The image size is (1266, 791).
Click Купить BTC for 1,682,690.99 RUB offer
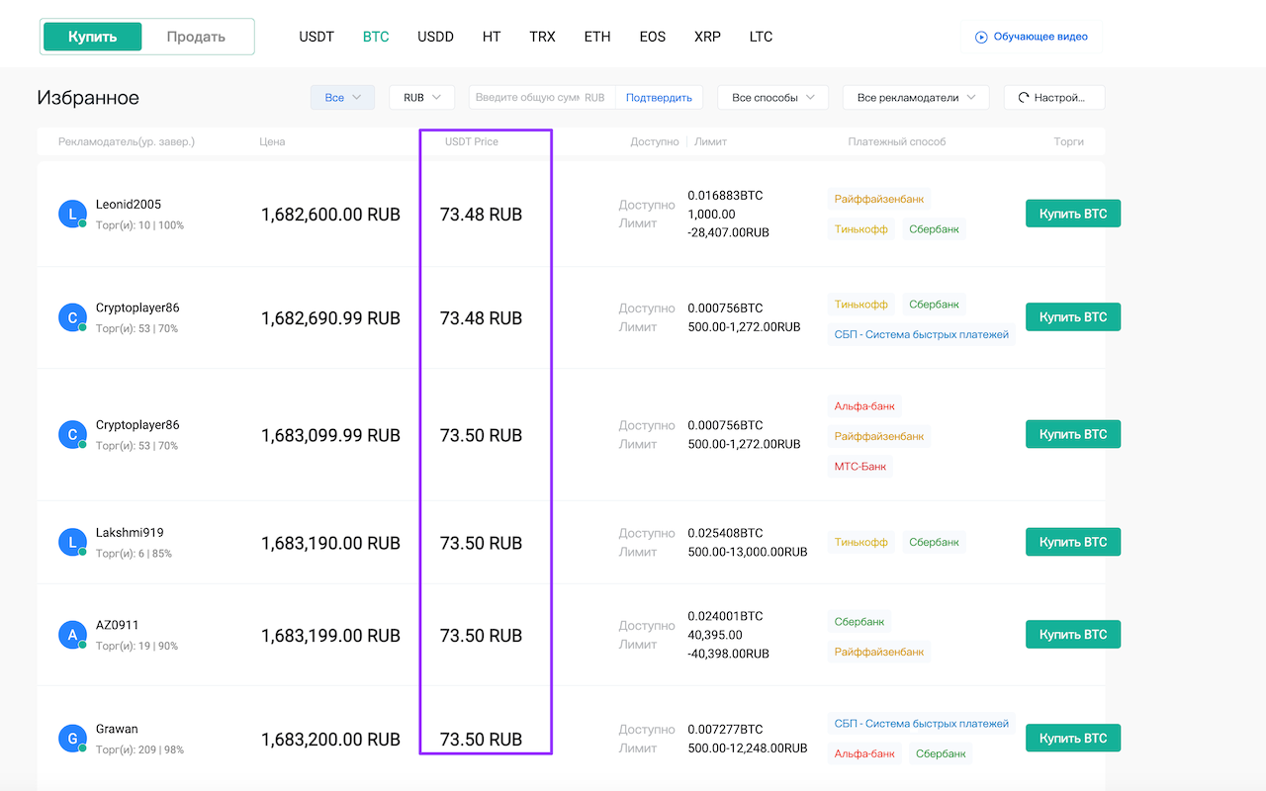tap(1073, 317)
